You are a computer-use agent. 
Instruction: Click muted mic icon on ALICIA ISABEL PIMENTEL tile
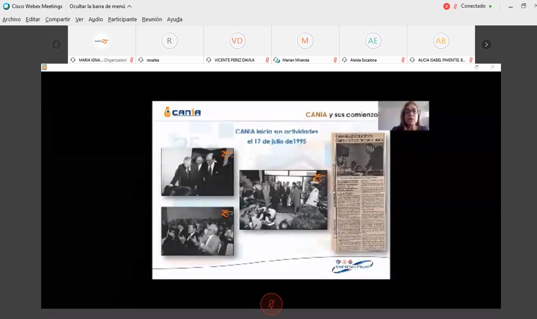click(x=471, y=60)
